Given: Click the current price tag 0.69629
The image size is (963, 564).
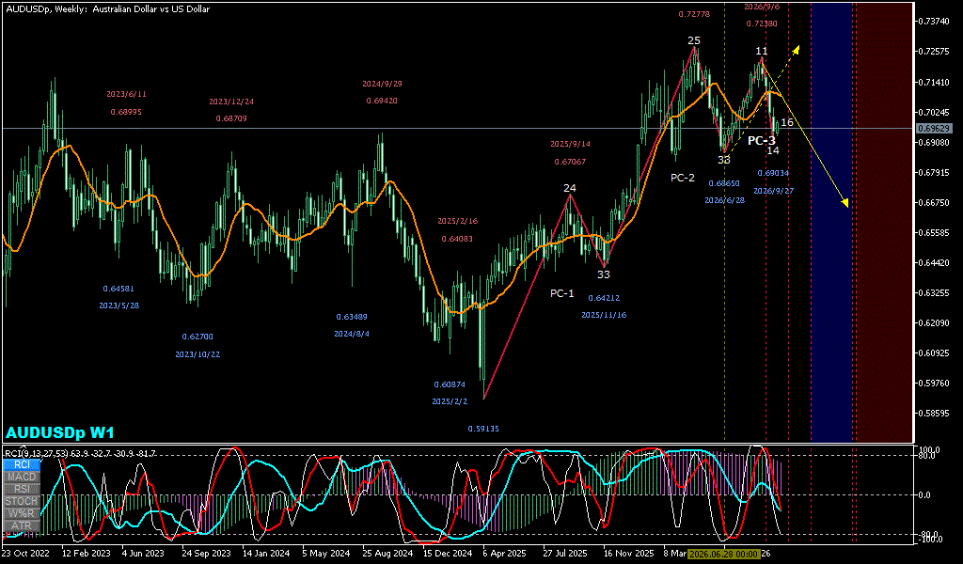Looking at the screenshot, I should pos(934,128).
